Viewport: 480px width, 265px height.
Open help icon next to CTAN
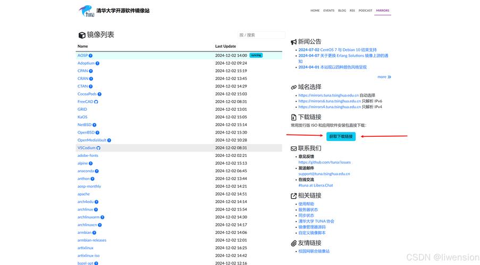(90, 86)
